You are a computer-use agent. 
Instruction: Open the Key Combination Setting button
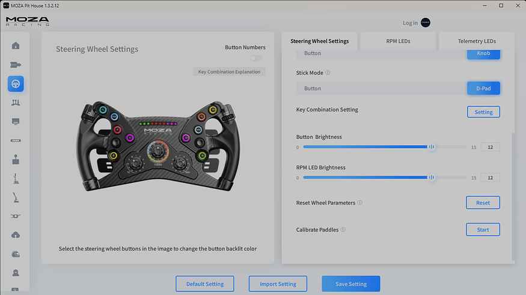coord(483,112)
